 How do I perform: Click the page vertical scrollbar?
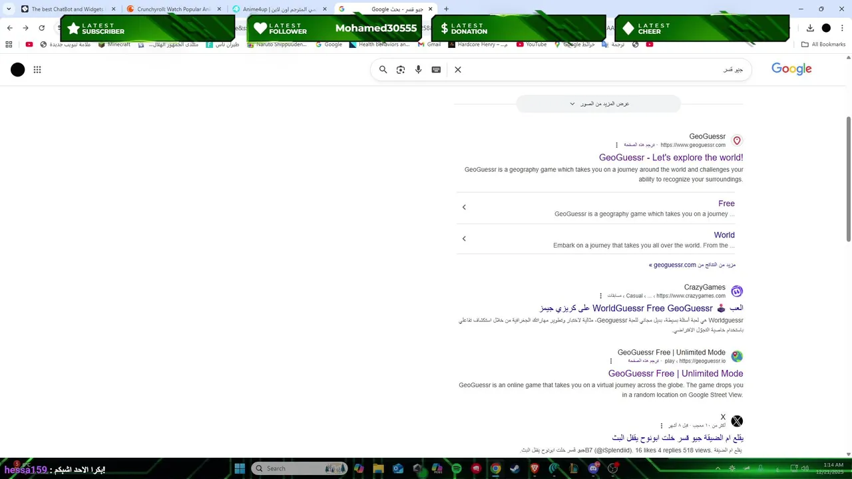coord(849,180)
